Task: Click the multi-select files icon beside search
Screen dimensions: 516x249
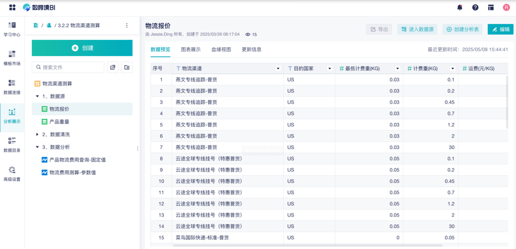Action: [113, 67]
